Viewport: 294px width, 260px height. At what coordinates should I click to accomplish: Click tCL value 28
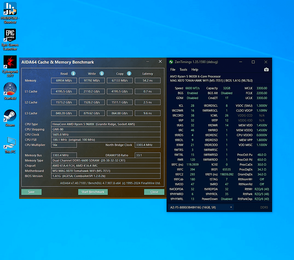[x=192, y=106]
